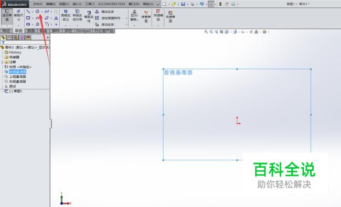
Task: Select the Line sketch tool
Action: pyautogui.click(x=28, y=12)
